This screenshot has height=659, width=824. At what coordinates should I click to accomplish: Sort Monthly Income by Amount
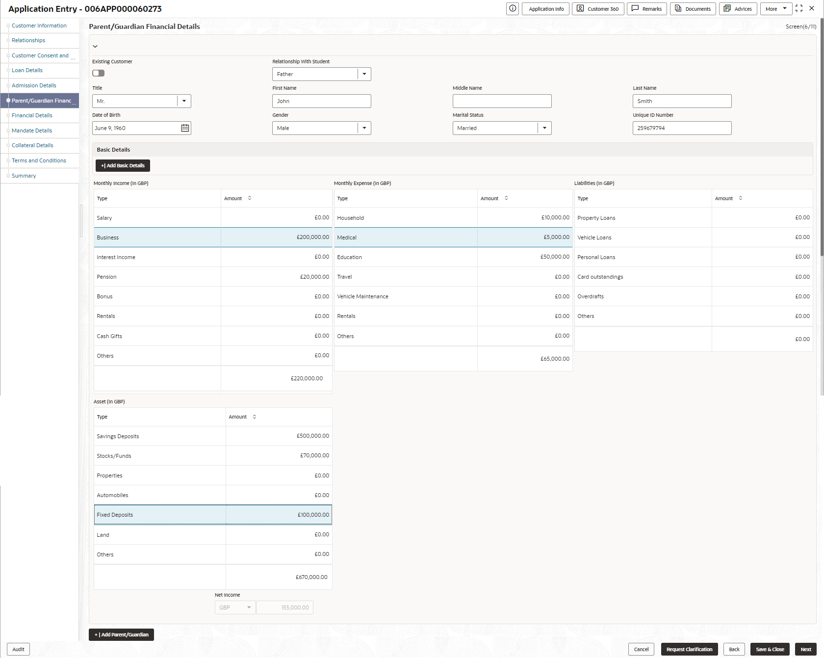tap(250, 198)
